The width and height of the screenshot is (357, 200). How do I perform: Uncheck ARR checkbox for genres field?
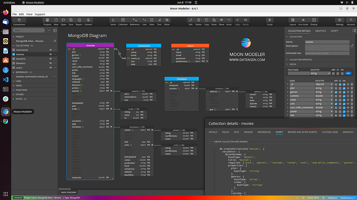point(336,92)
